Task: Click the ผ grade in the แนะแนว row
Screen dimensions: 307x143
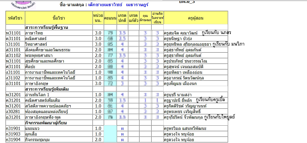Action: coord(122,129)
